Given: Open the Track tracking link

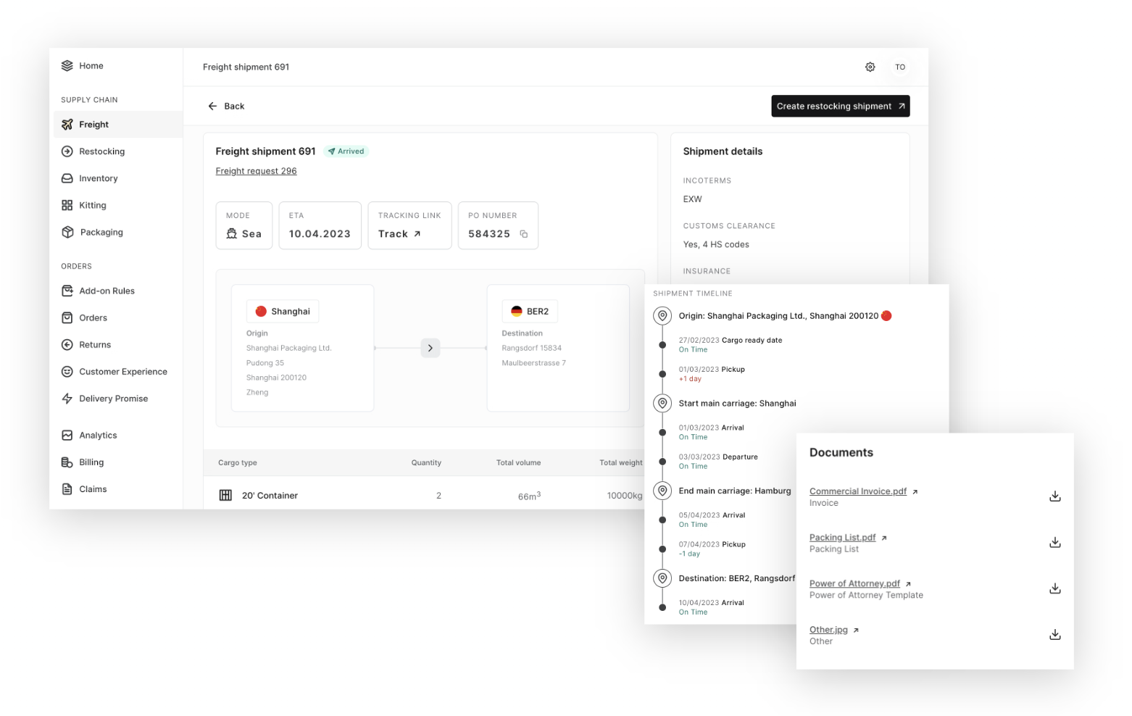Looking at the screenshot, I should pos(398,233).
